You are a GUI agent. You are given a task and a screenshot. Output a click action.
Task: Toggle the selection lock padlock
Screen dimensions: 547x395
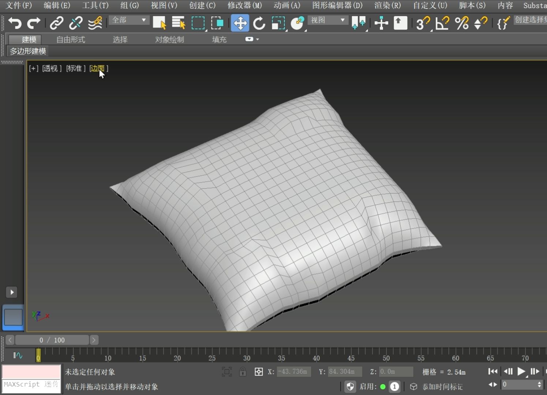(243, 372)
